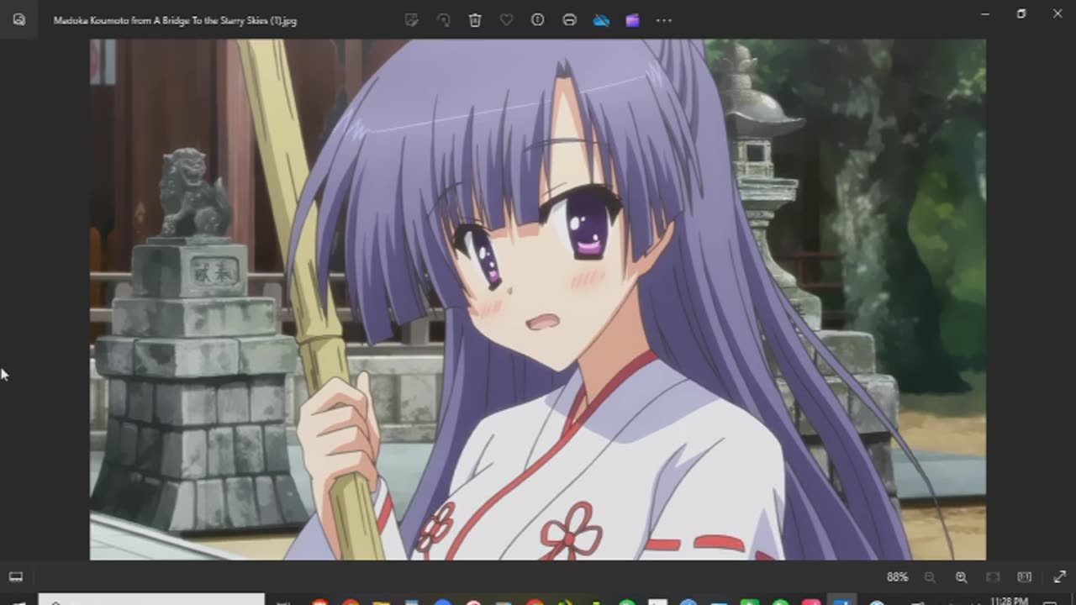
Task: Show the image at actual size
Action: [1024, 577]
